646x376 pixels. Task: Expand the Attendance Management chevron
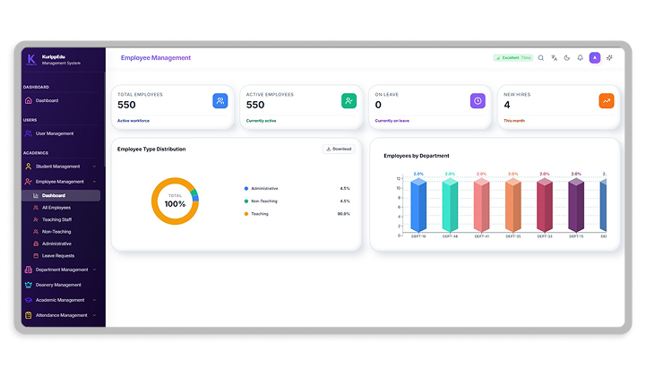click(x=94, y=315)
